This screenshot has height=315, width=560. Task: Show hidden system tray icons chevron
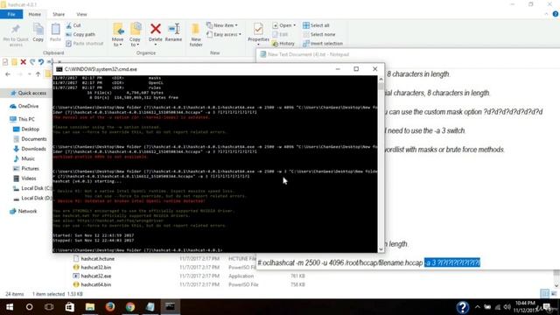pyautogui.click(x=478, y=307)
